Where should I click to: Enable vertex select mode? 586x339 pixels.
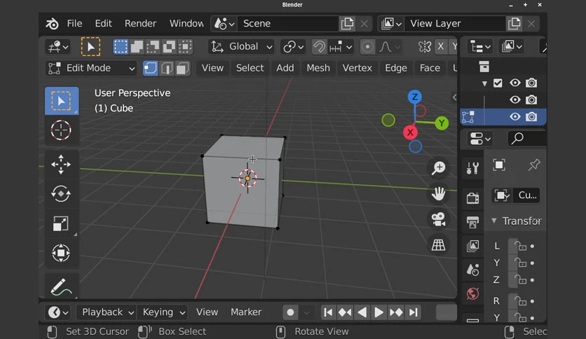[150, 69]
